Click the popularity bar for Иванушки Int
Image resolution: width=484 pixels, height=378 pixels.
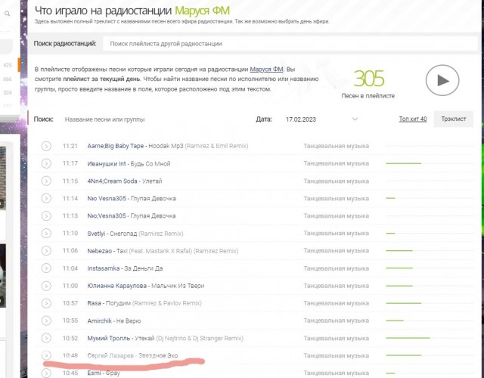429,163
